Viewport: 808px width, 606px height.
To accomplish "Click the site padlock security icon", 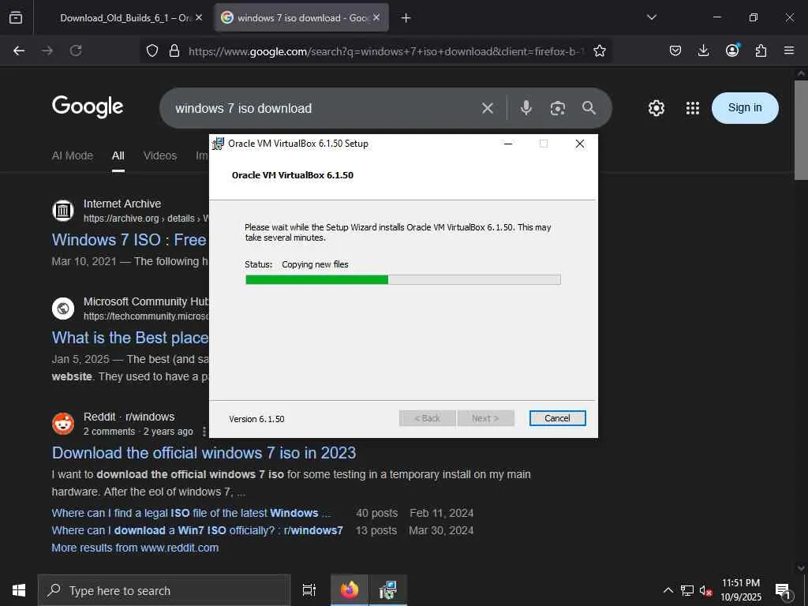I will coord(174,50).
